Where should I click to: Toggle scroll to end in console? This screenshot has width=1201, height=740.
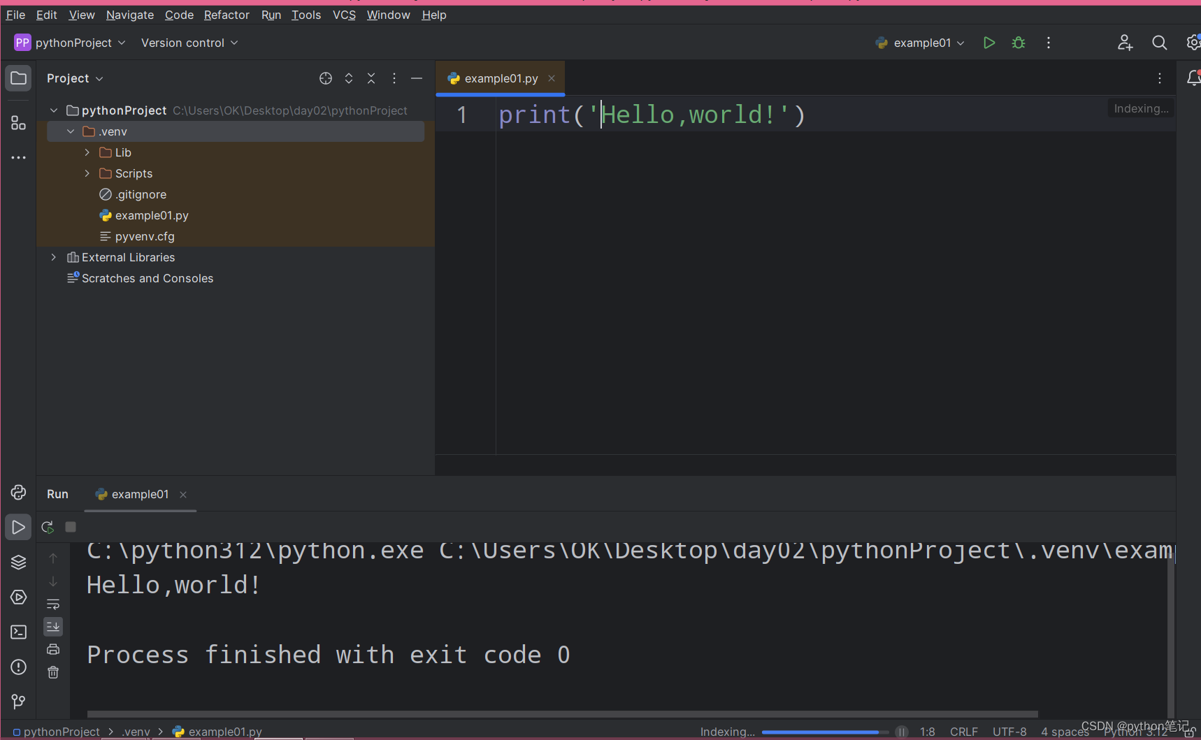click(x=53, y=627)
